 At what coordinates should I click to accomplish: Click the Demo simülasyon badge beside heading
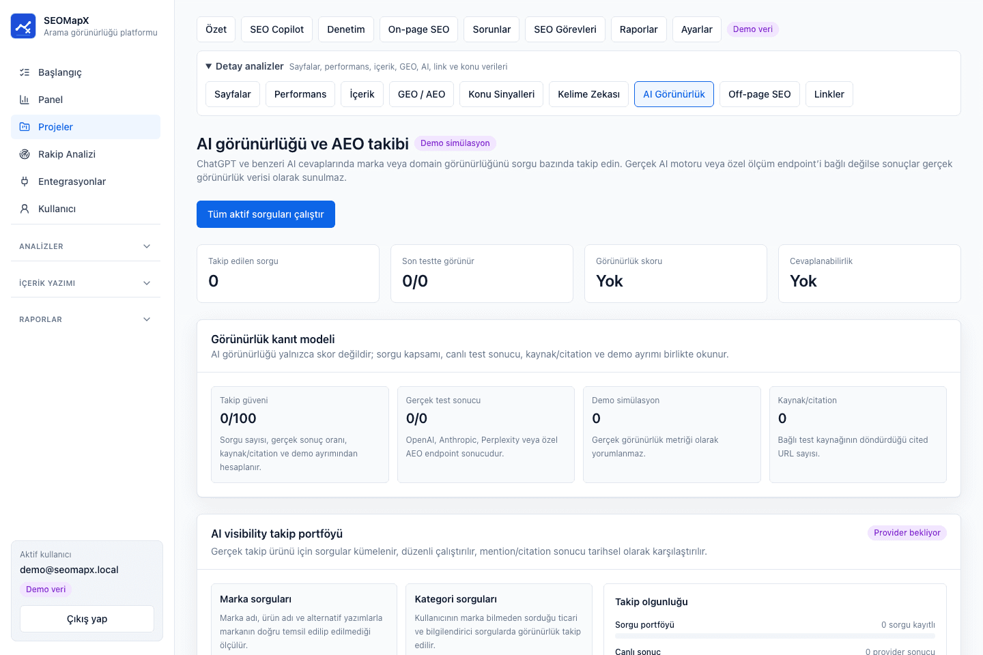coord(455,143)
